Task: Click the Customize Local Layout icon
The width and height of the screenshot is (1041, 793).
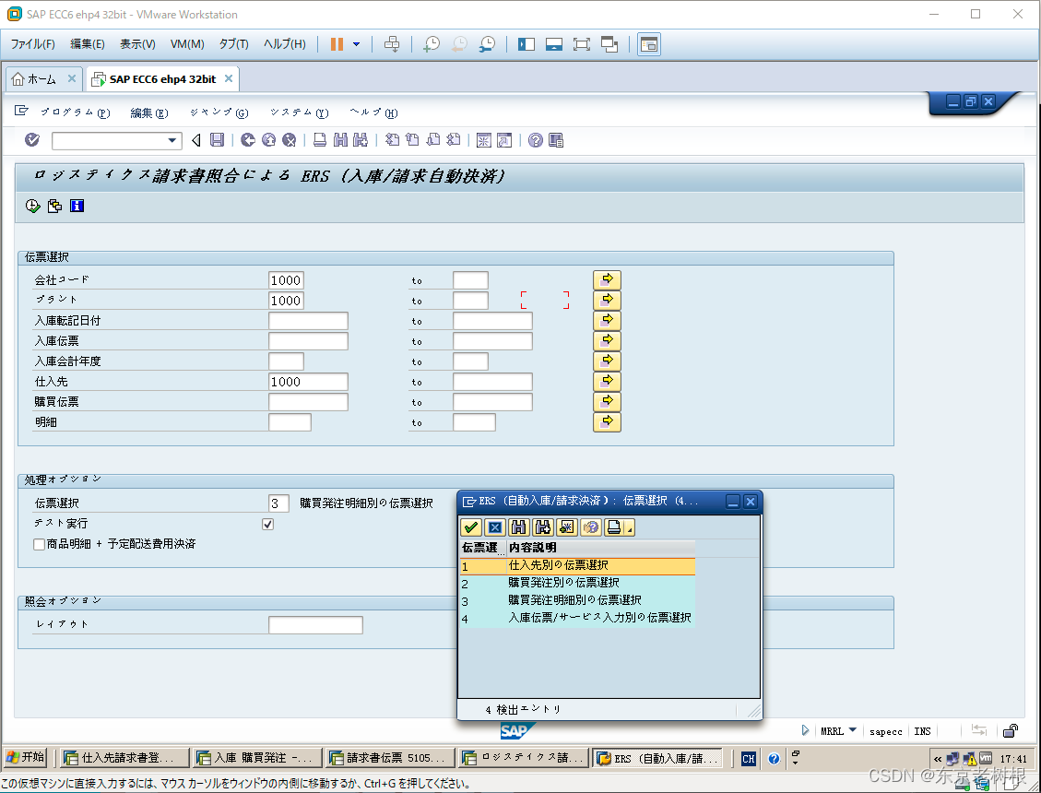Action: click(556, 140)
